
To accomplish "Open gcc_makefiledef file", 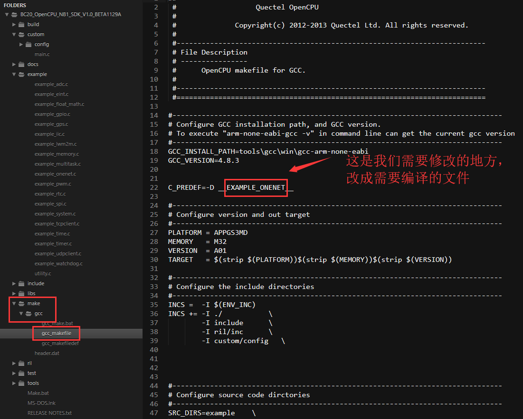I will pos(60,344).
